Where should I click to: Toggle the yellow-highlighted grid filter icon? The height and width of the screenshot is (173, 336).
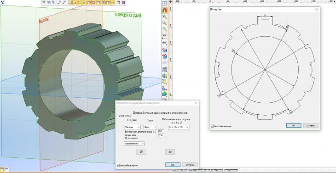[70, 3]
